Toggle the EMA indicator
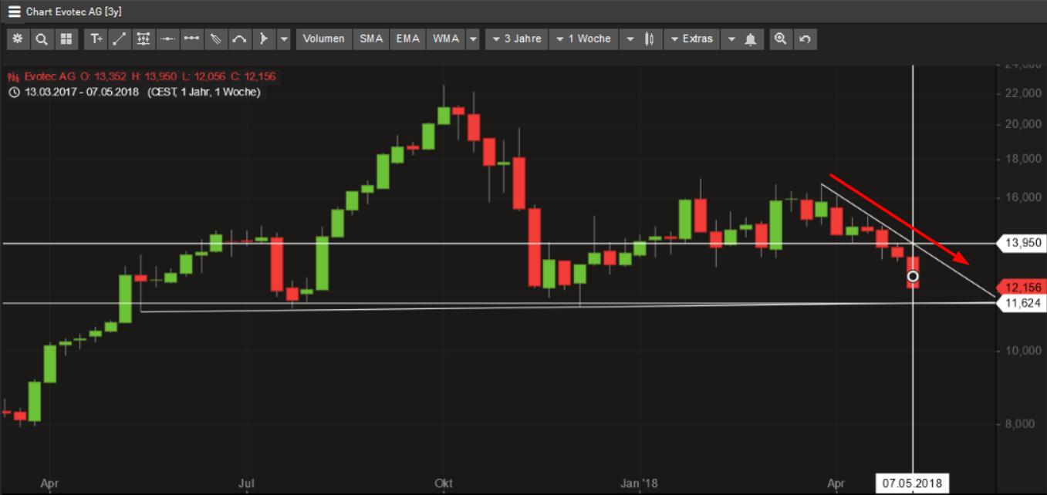The height and width of the screenshot is (495, 1047). click(408, 39)
